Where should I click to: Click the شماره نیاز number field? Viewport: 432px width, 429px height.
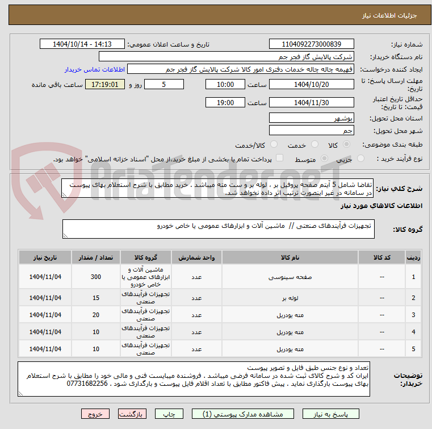click(x=311, y=44)
